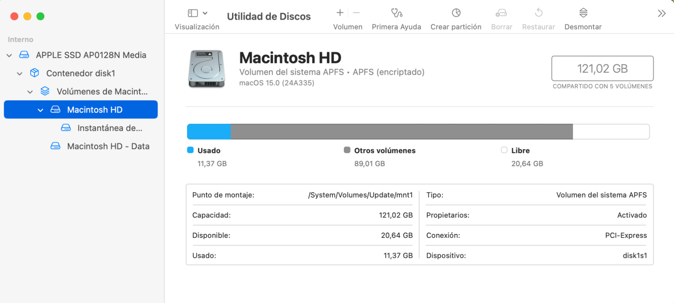The width and height of the screenshot is (674, 303).
Task: Collapse the APPLE SSD AP0128N Media row
Action: click(x=9, y=55)
